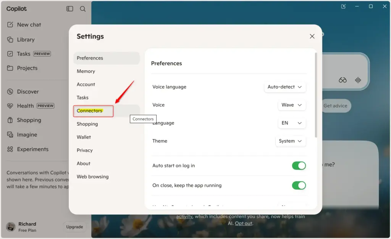Screen dimensions: 391x239
Task: Open About settings section
Action: click(x=107, y=164)
